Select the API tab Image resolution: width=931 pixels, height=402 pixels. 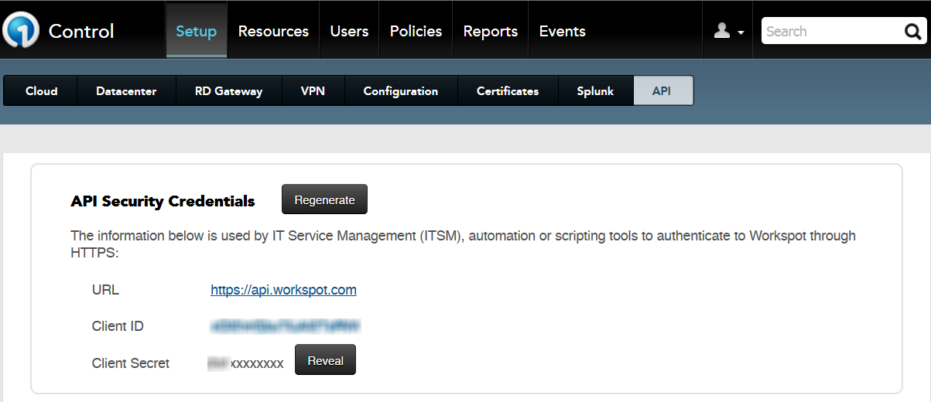662,90
